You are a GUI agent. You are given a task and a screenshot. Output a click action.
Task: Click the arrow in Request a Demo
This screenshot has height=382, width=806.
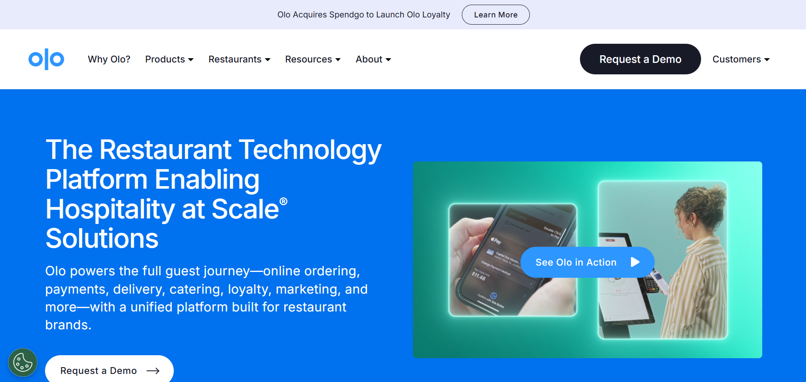pos(153,371)
